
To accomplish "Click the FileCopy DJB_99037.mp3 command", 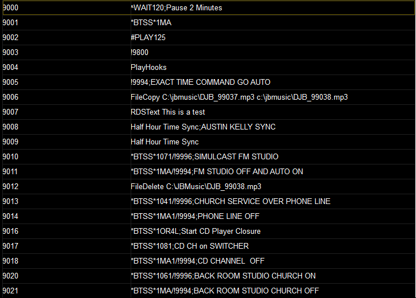I will coord(209,97).
